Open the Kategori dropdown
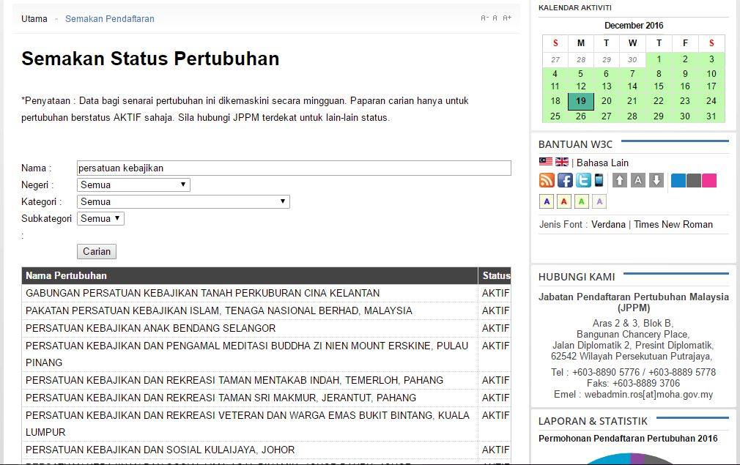 point(183,202)
